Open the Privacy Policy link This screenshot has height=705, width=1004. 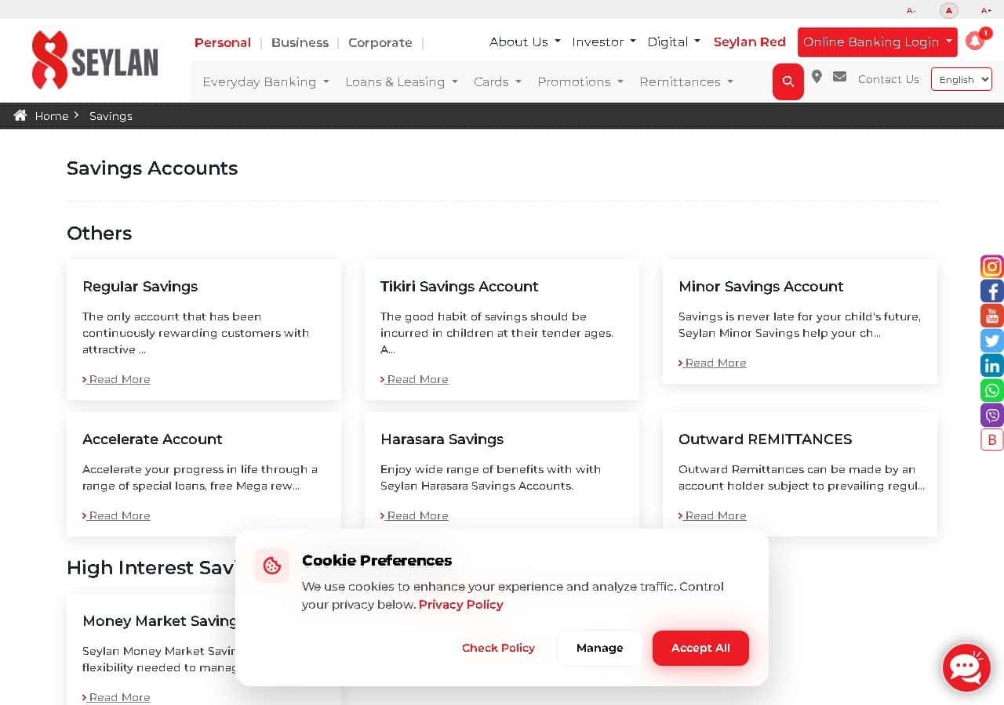coord(461,604)
